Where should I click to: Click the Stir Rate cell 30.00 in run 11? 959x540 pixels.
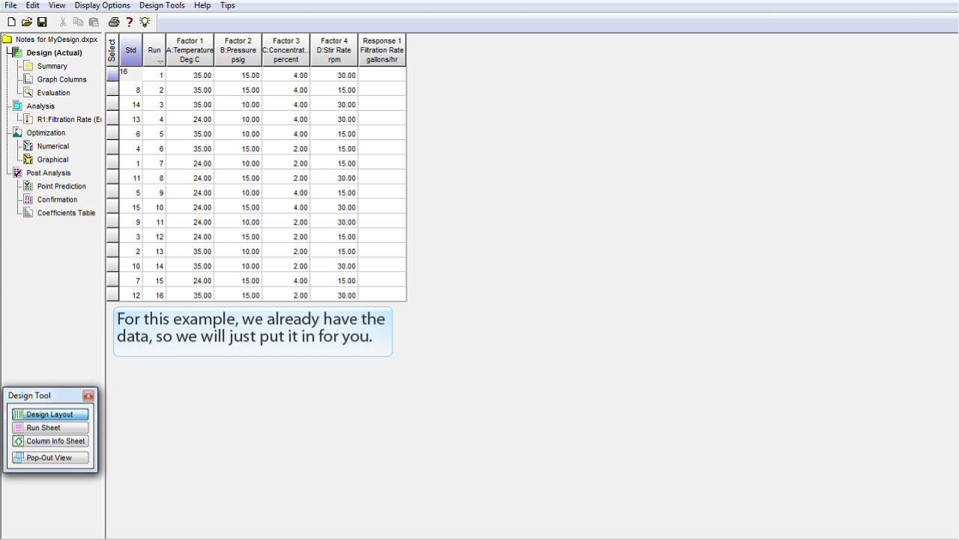pos(334,222)
